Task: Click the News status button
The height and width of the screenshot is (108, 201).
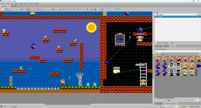Action: [184, 106]
